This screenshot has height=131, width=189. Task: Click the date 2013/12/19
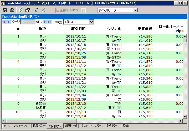click(x=76, y=116)
